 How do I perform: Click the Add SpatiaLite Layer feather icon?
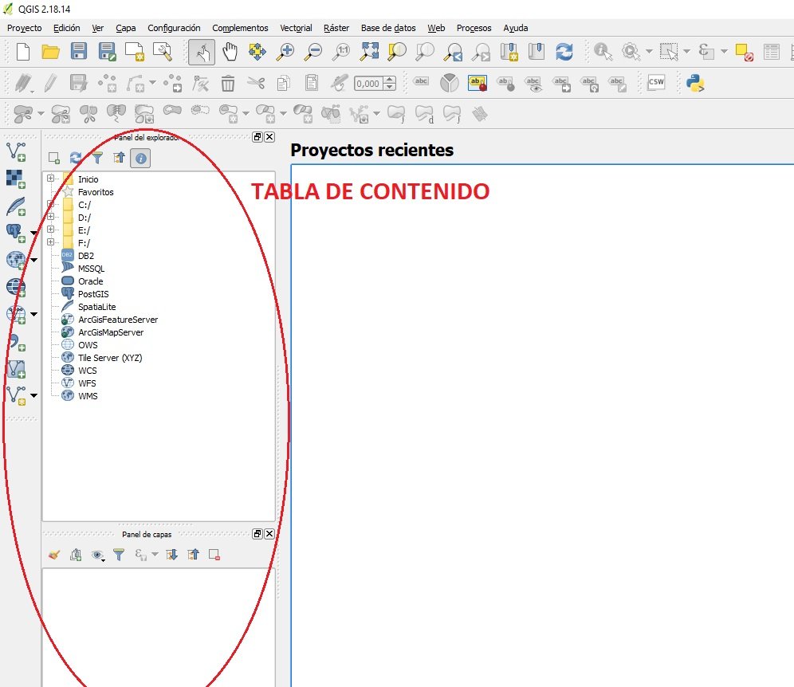[x=16, y=206]
